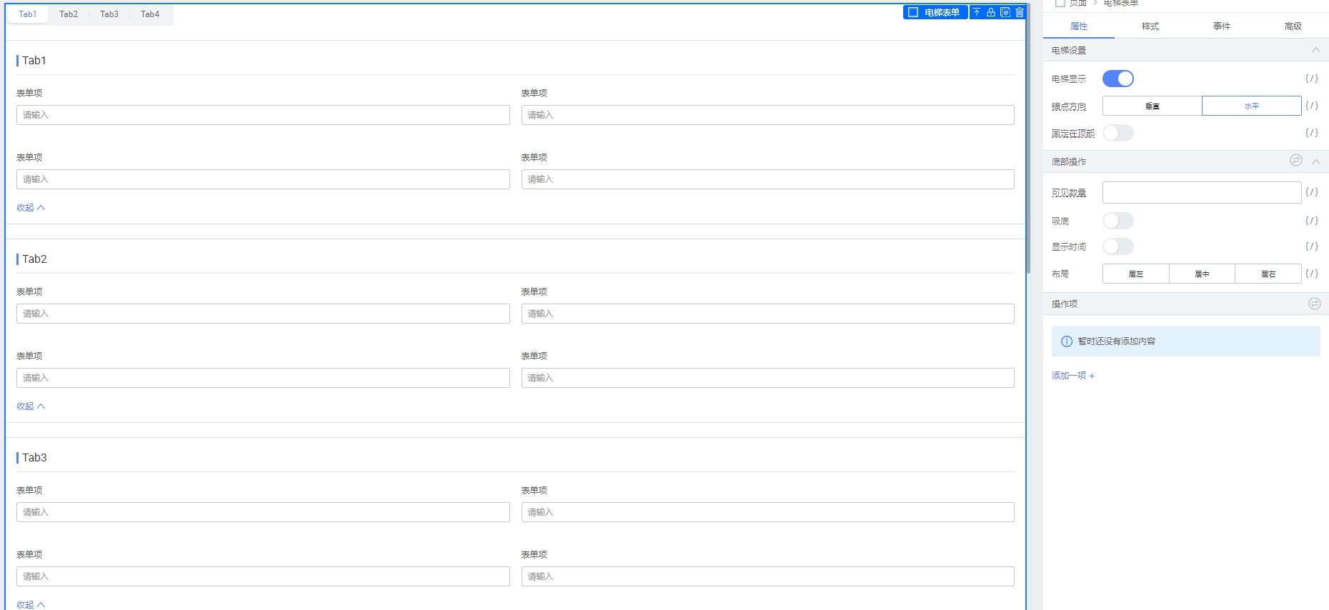
Task: Click variable binding icon for 可见数量
Action: coord(1312,192)
